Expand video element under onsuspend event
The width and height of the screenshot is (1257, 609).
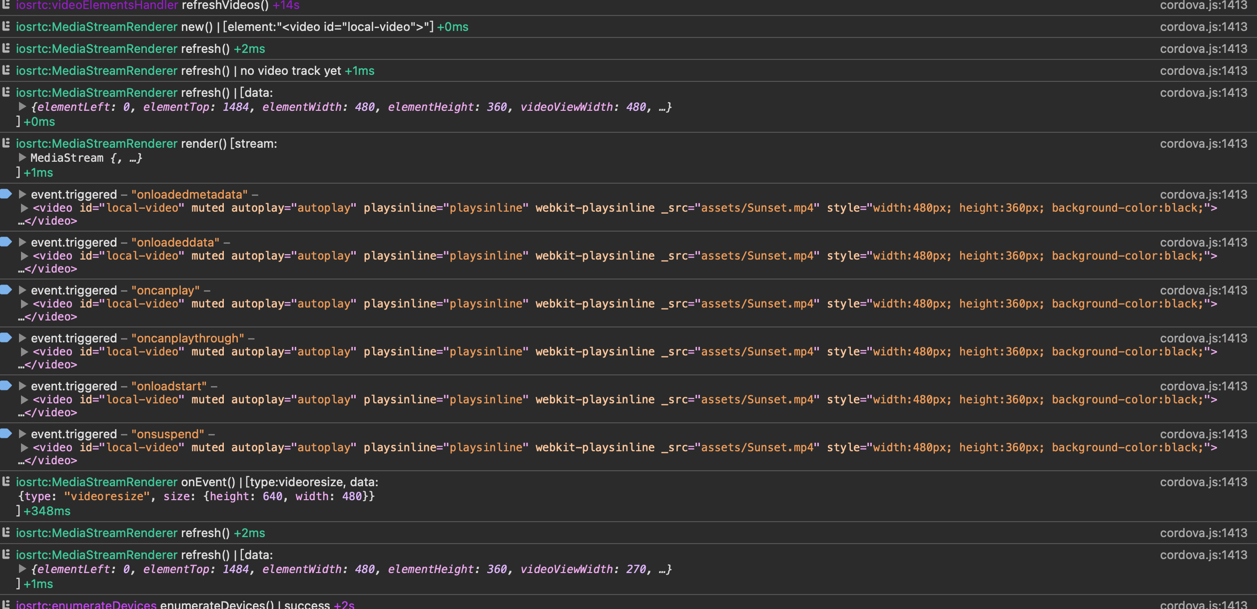(x=24, y=447)
